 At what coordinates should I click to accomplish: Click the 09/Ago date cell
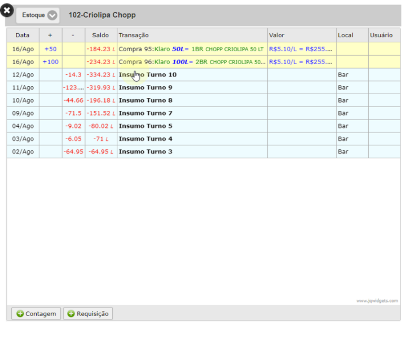[23, 113]
